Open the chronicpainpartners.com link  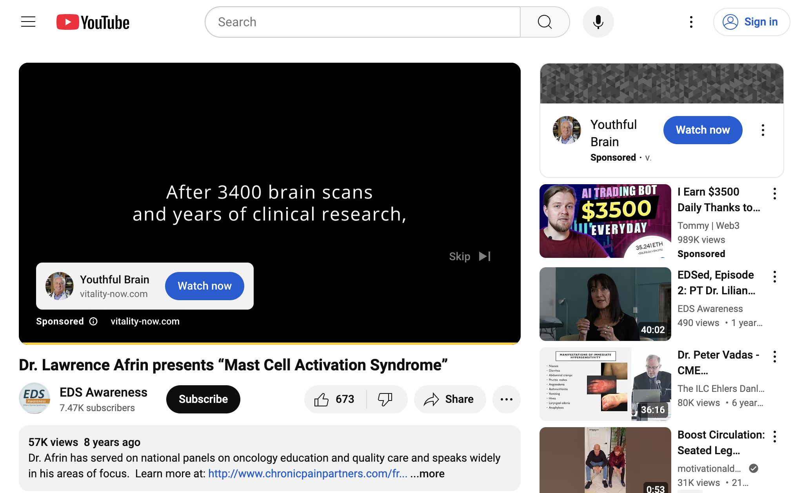[308, 473]
